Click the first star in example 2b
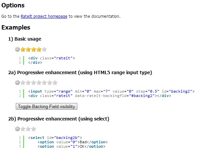Image resolution: width=211 pixels, height=148 pixels. point(23,129)
